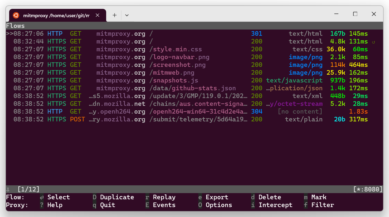Image resolution: width=389 pixels, height=217 pixels.
Task: Click the Flows header title
Action: click(x=15, y=26)
